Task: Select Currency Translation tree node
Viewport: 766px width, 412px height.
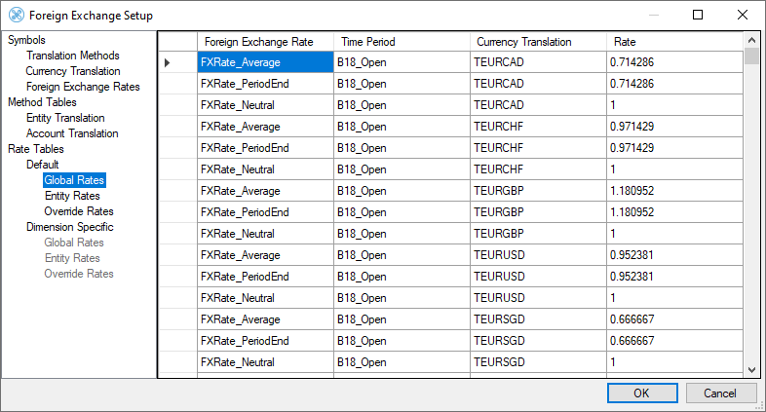Action: coord(73,71)
